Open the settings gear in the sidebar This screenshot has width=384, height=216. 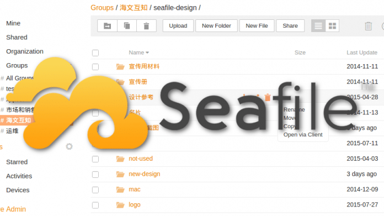point(70,146)
